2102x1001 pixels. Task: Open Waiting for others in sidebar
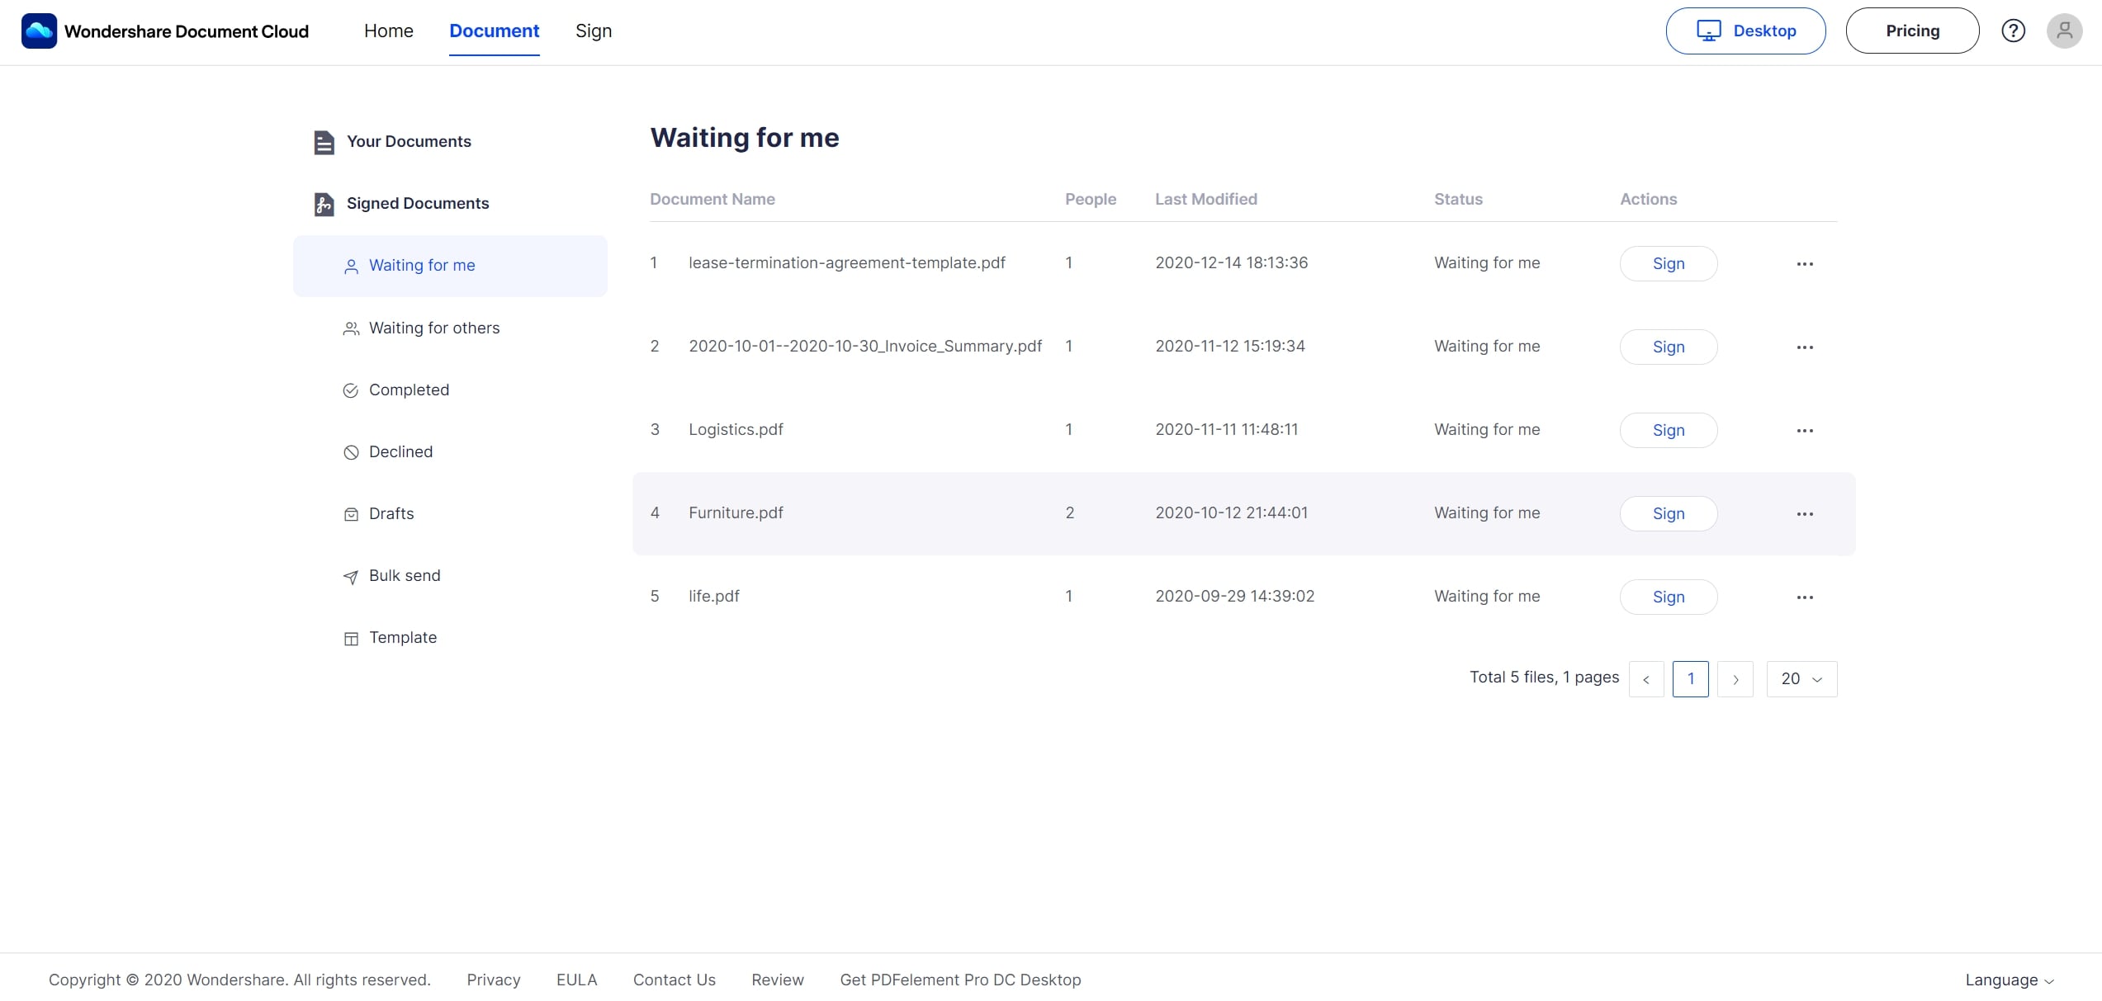(x=433, y=328)
